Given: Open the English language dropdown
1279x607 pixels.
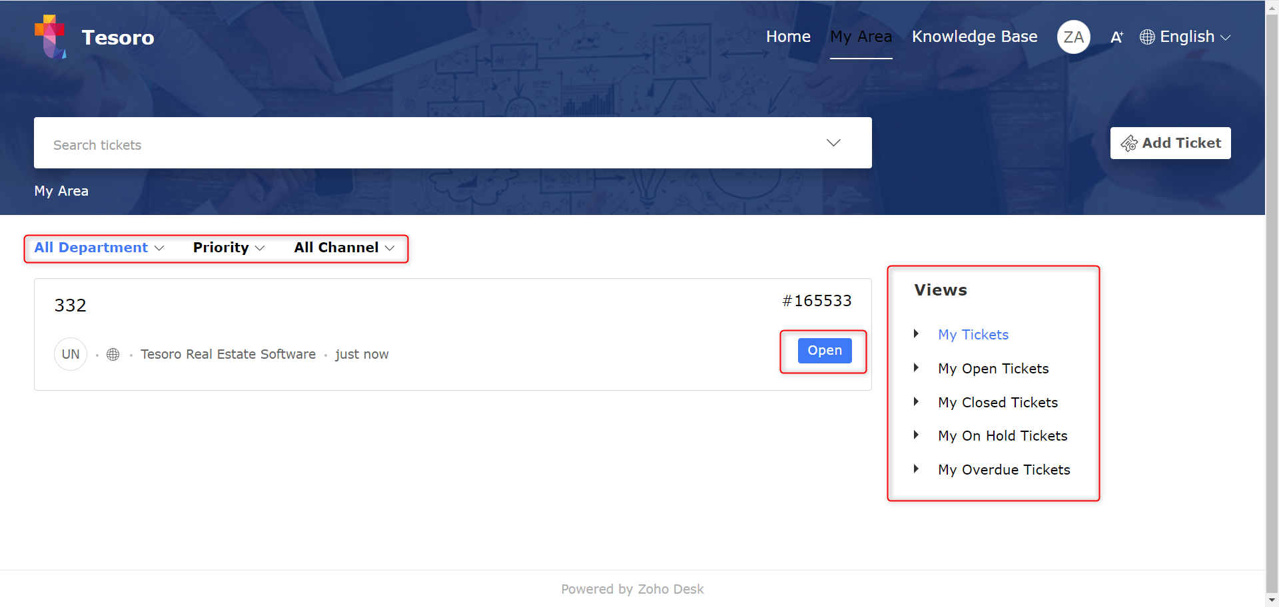Looking at the screenshot, I should pyautogui.click(x=1186, y=37).
